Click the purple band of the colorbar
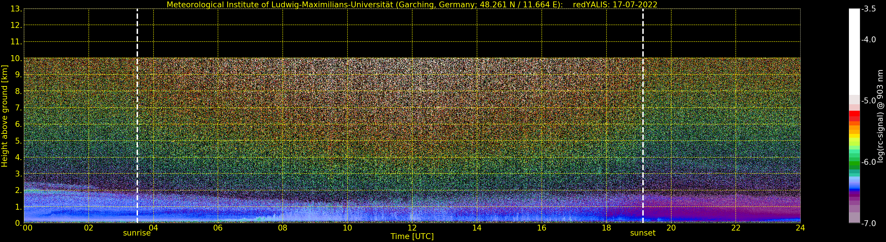 click(x=854, y=195)
